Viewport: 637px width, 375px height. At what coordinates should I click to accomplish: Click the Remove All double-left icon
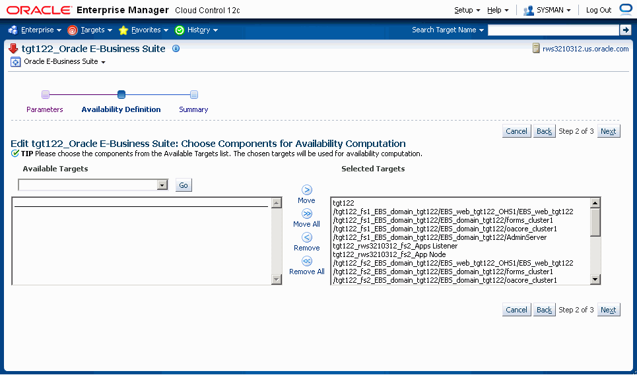point(307,261)
